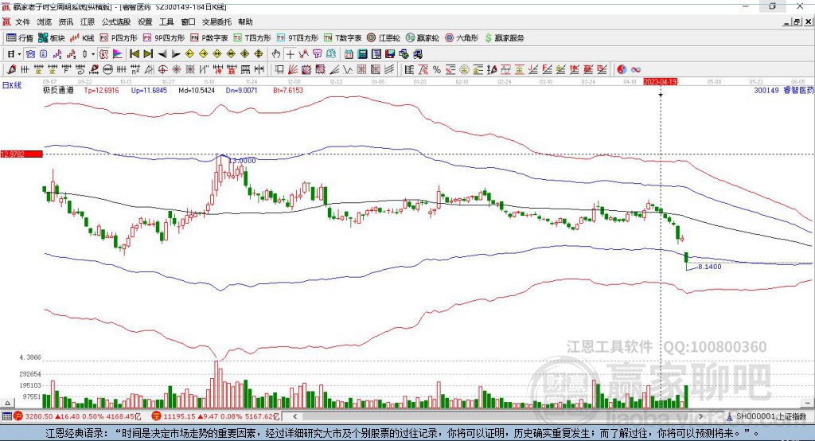Image resolution: width=815 pixels, height=441 pixels.
Task: Click the SH000001 上证指数 status entry
Action: (x=766, y=416)
